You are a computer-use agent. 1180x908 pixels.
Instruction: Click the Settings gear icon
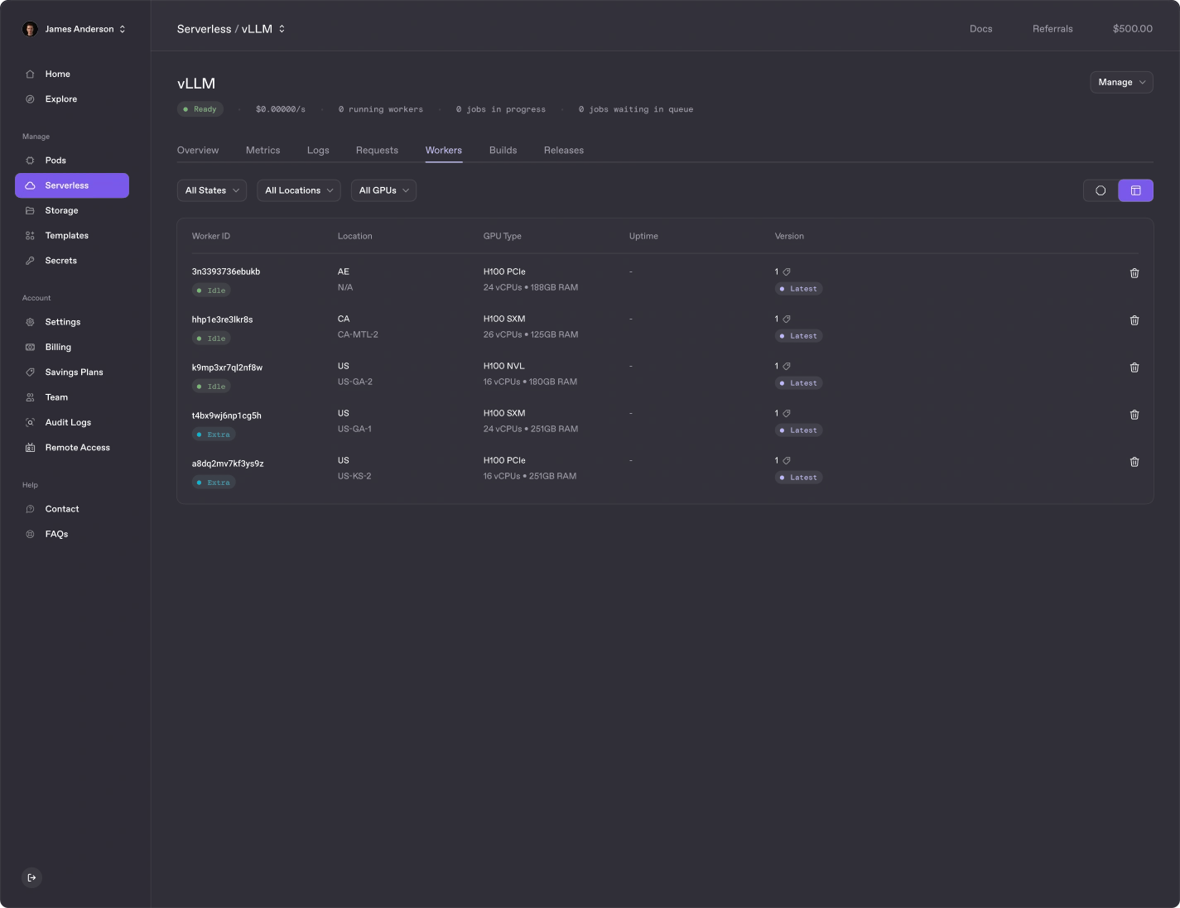[x=30, y=322]
